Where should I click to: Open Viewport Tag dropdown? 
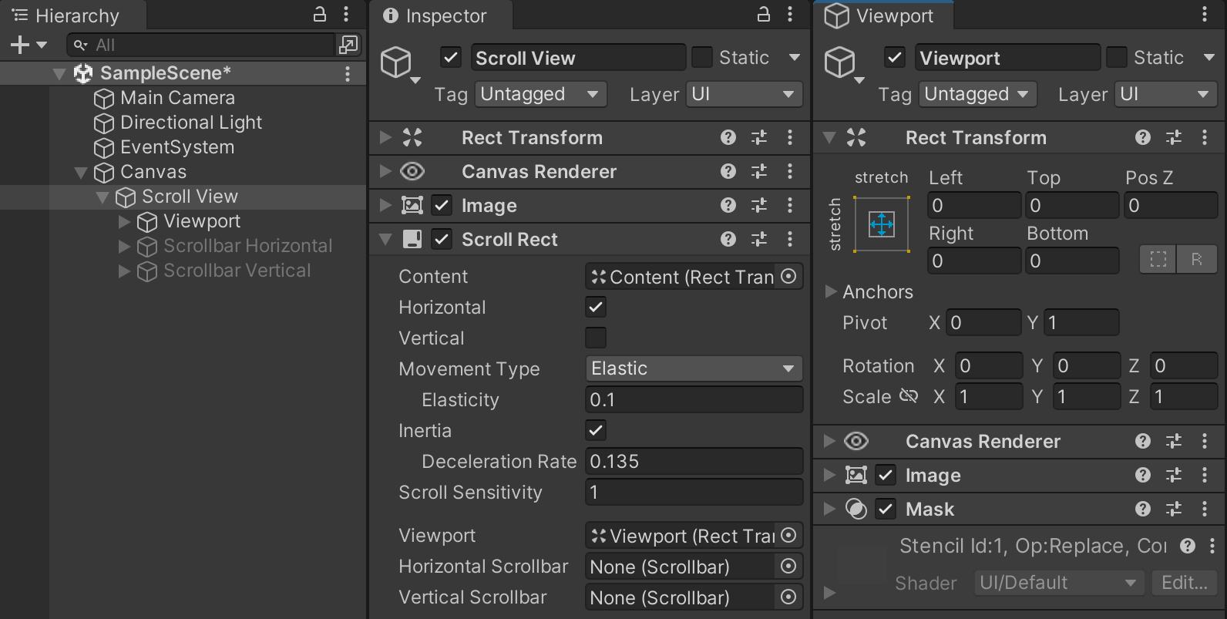pyautogui.click(x=978, y=94)
